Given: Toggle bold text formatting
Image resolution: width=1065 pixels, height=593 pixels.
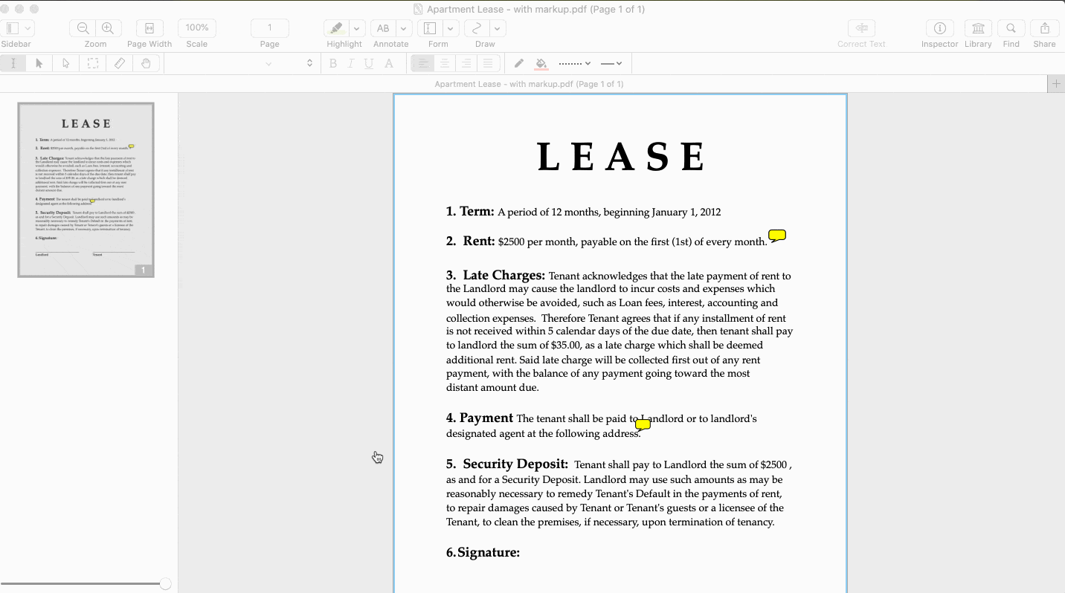Looking at the screenshot, I should (334, 64).
